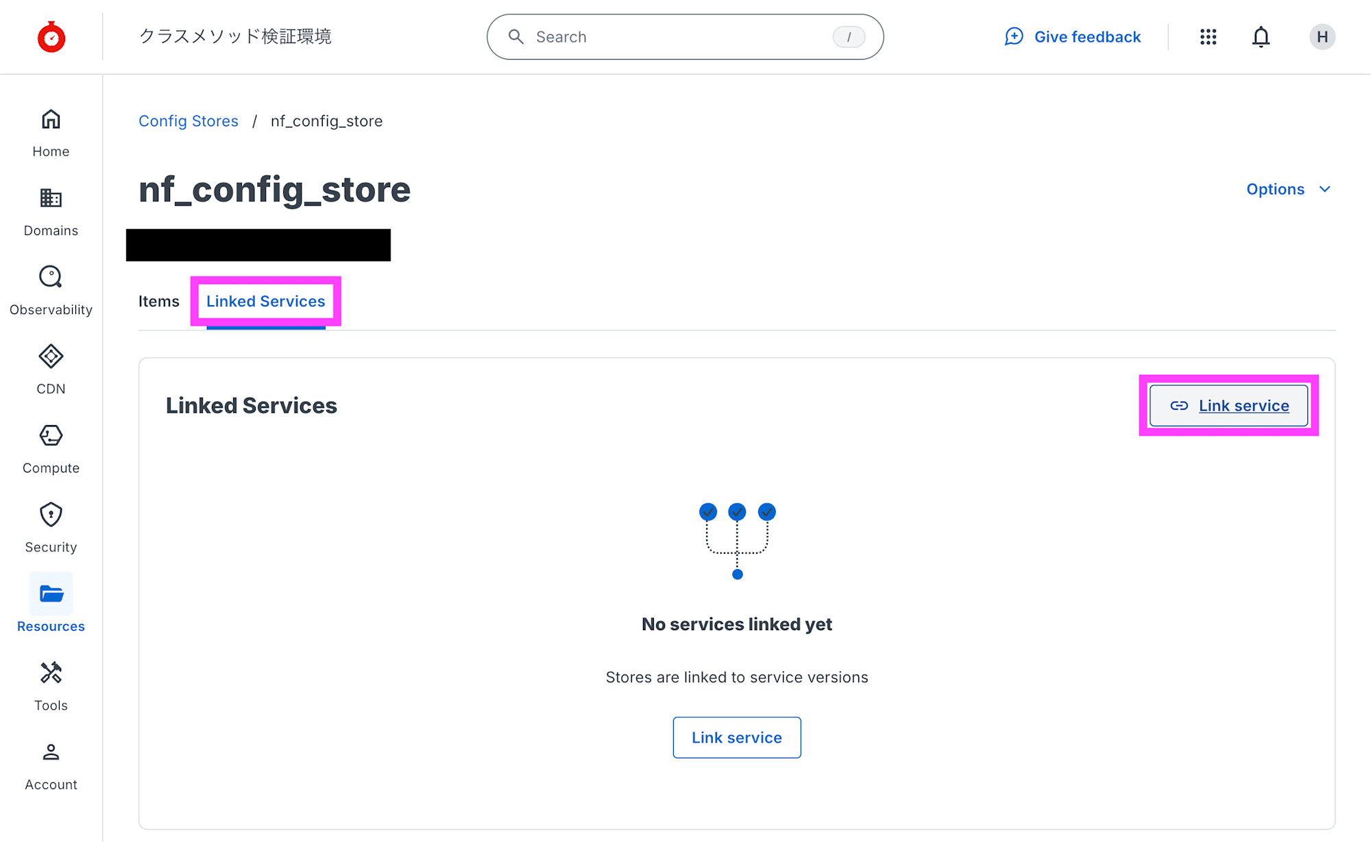Select Resources folder icon
Screen dimensions: 1371x842
pyautogui.click(x=51, y=594)
